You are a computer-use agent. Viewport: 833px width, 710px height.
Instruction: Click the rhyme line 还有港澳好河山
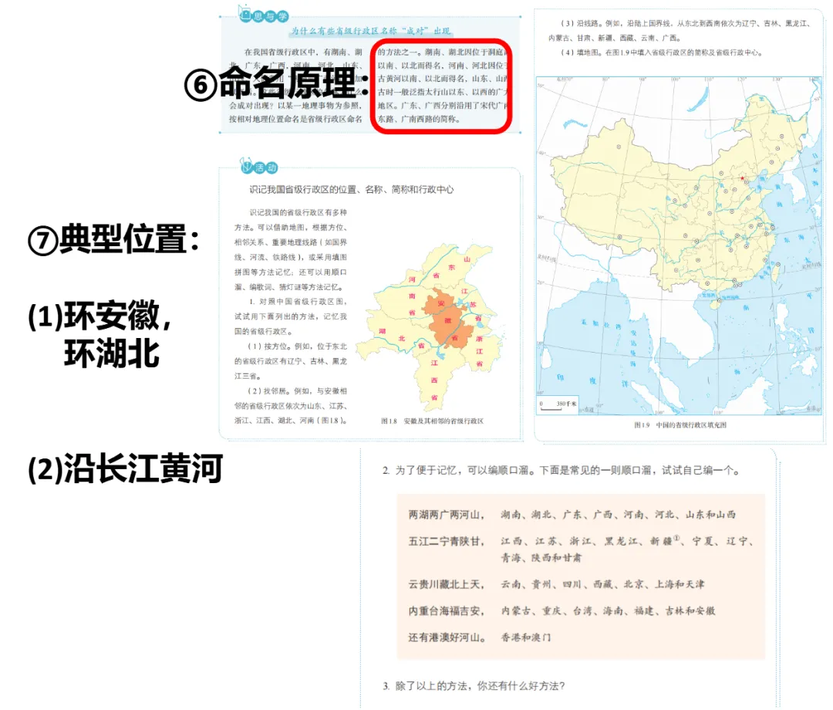447,637
